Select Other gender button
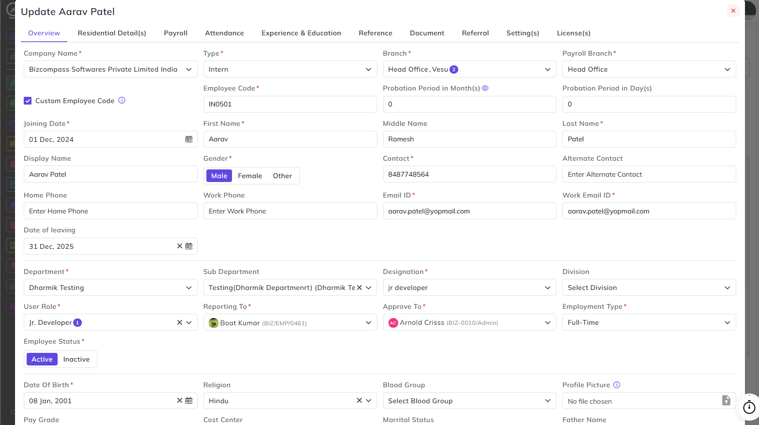Image resolution: width=759 pixels, height=425 pixels. pos(282,176)
